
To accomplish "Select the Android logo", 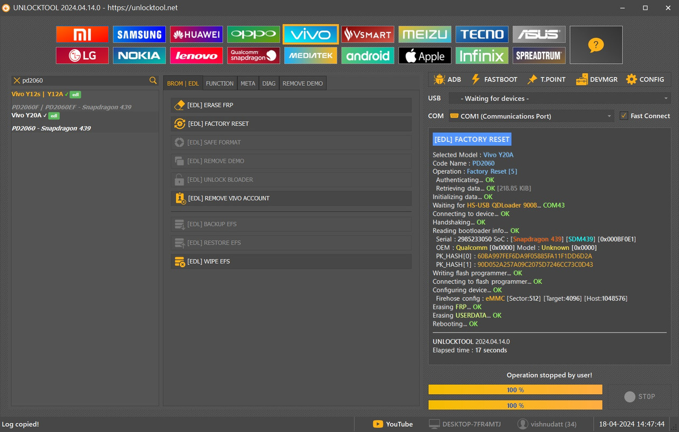I will click(x=368, y=56).
